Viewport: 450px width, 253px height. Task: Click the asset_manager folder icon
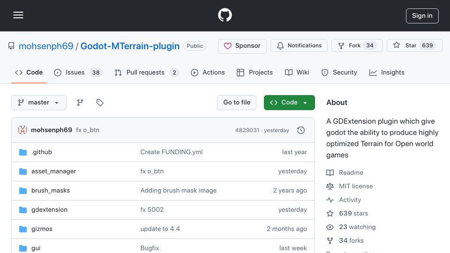tap(23, 171)
